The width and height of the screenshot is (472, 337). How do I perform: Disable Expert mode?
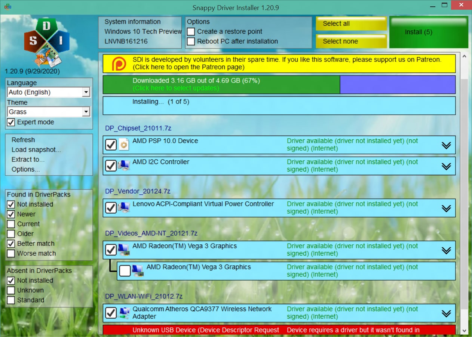pyautogui.click(x=11, y=122)
